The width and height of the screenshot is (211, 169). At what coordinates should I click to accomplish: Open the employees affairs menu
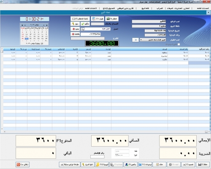125,8
